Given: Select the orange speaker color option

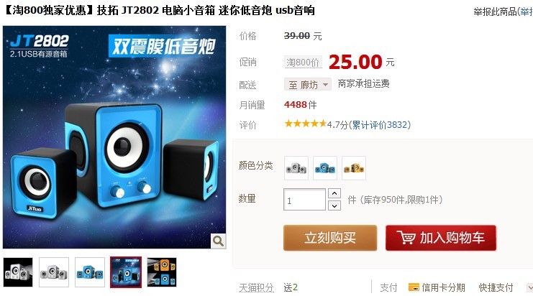Looking at the screenshot, I should click(354, 168).
